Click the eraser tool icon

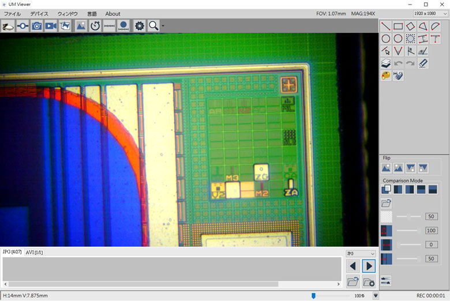click(x=423, y=63)
